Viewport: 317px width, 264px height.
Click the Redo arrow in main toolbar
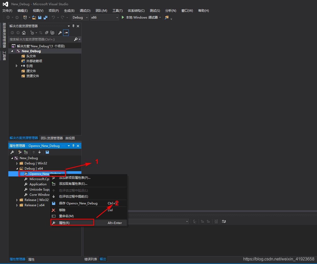click(x=63, y=18)
